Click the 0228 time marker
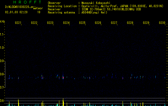Image resolution: width=168 pixels, height=106 pixels. point(130,23)
